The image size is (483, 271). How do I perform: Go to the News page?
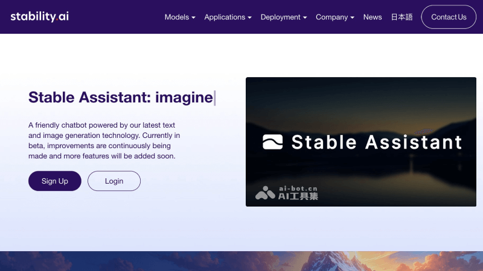[373, 17]
